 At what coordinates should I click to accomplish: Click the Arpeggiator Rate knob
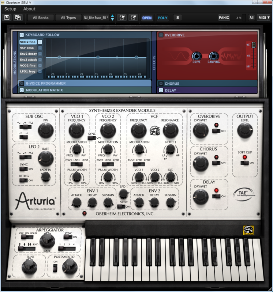(47, 241)
